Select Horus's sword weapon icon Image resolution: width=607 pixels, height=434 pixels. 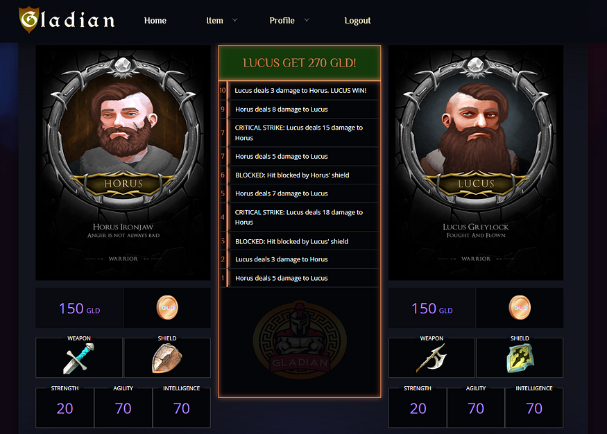click(x=79, y=358)
